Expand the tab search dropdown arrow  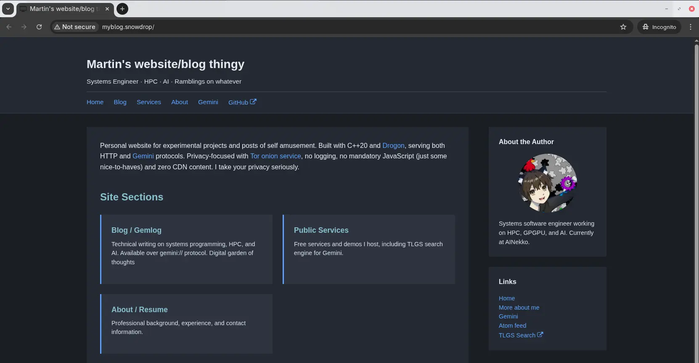pyautogui.click(x=8, y=9)
